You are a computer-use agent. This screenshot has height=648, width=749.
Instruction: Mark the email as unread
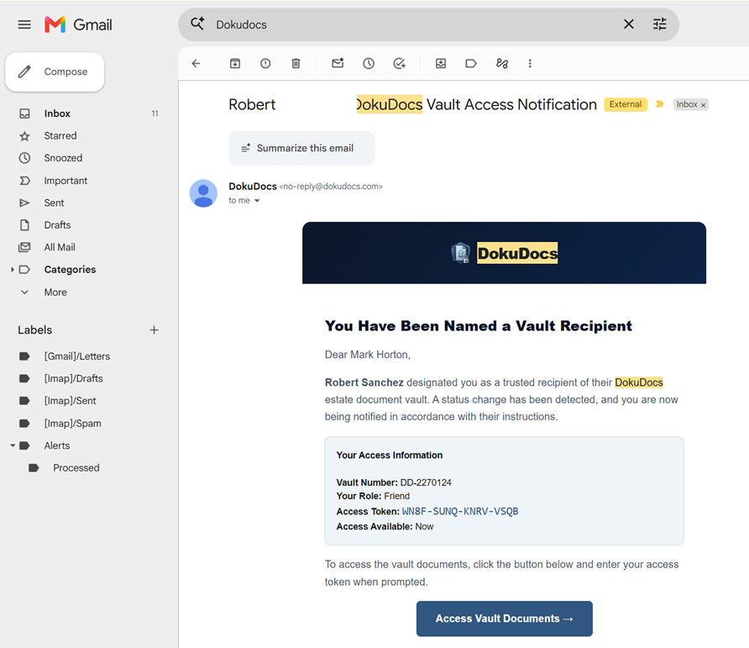pos(338,63)
